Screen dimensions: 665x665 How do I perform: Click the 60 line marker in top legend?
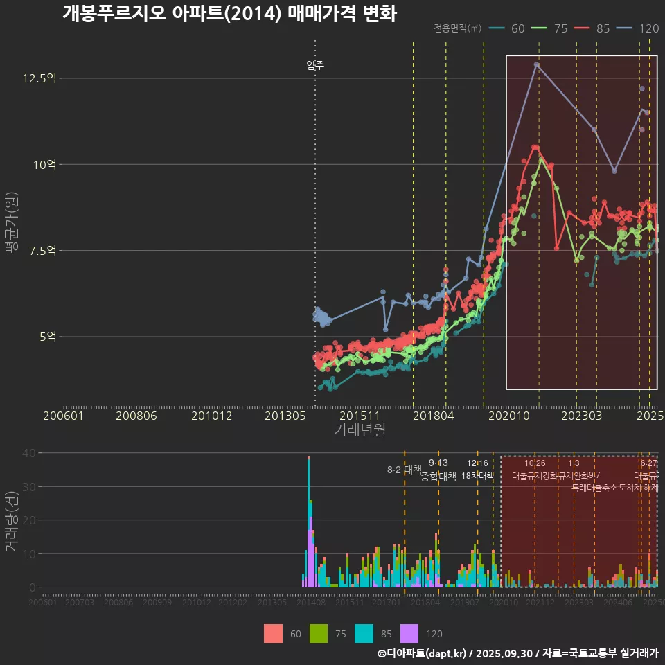coord(497,28)
